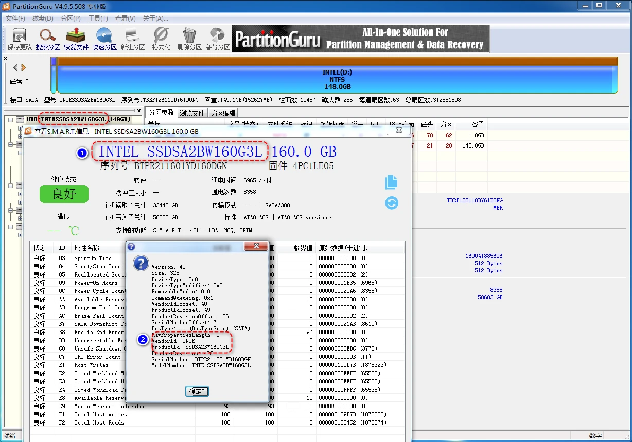Open the 关于(A) menu

pyautogui.click(x=155, y=18)
